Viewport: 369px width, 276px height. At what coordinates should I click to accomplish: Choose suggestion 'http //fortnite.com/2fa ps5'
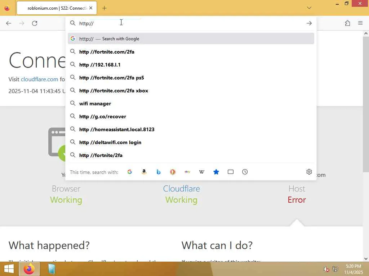(191, 78)
